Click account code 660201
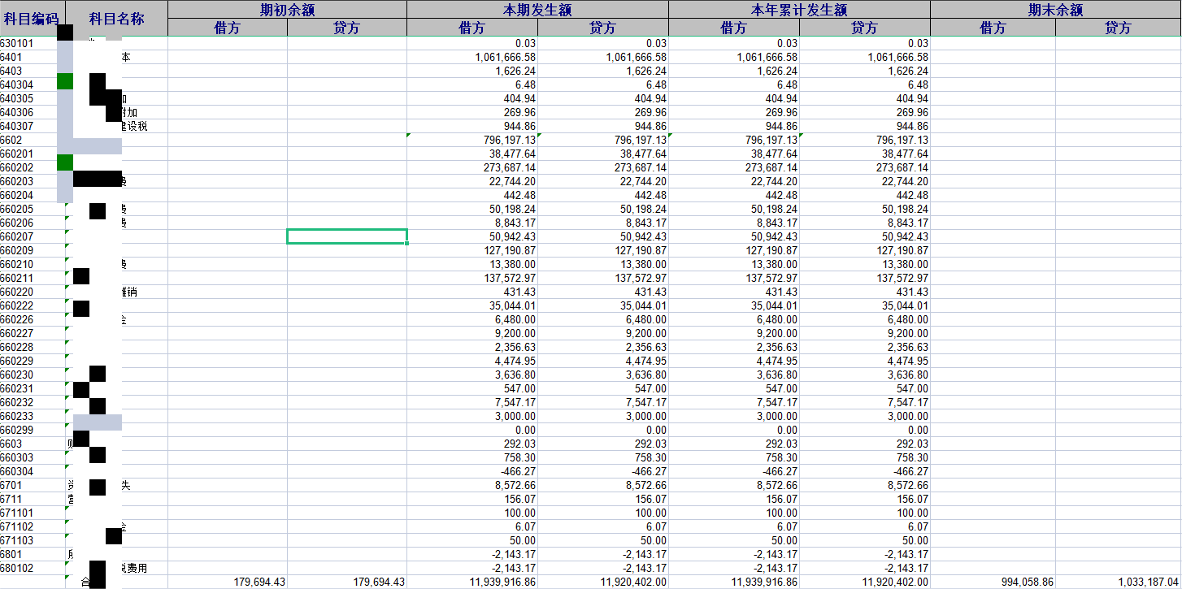Viewport: 1182px width, 589px height. pos(17,154)
